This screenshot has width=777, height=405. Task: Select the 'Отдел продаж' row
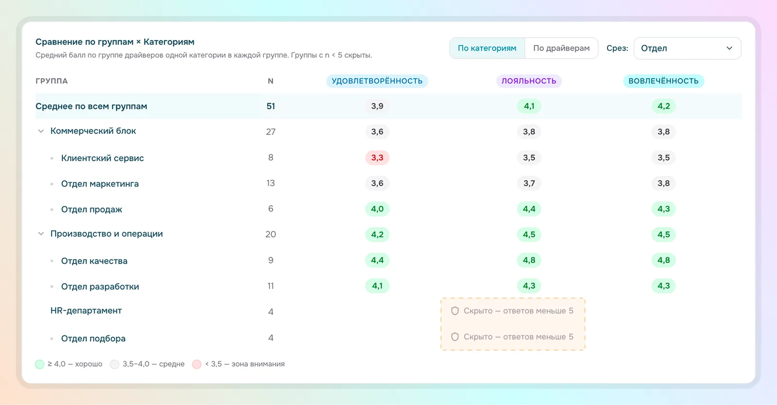point(388,209)
